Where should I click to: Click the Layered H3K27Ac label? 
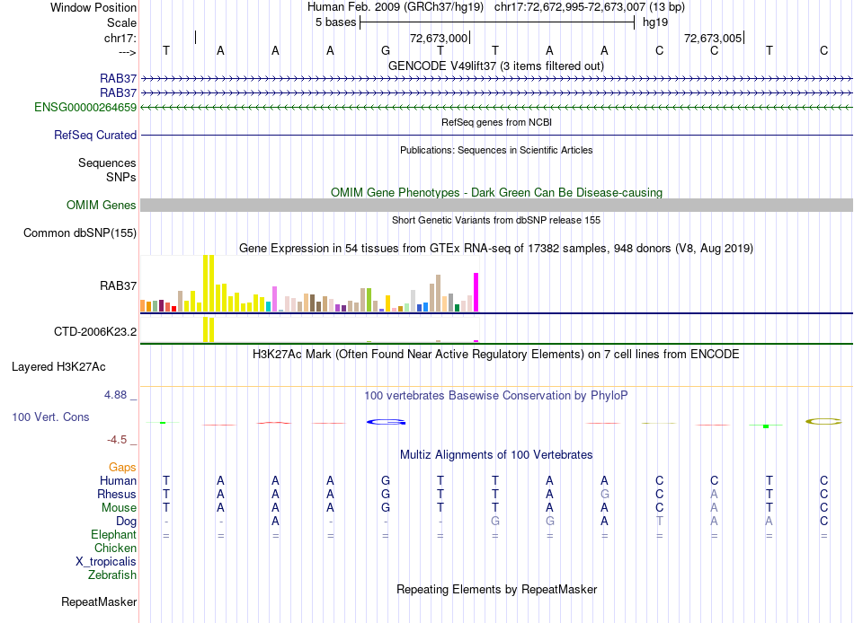click(58, 367)
